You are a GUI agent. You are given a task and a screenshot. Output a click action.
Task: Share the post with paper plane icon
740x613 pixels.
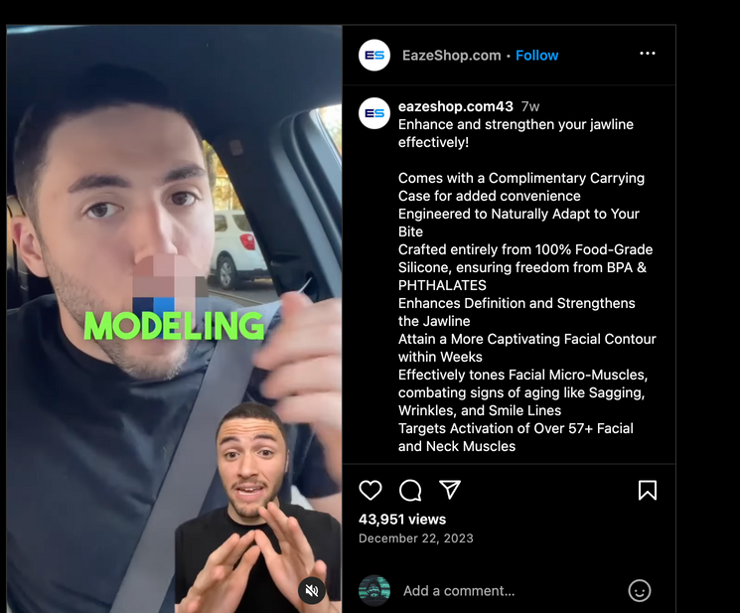[x=450, y=490]
